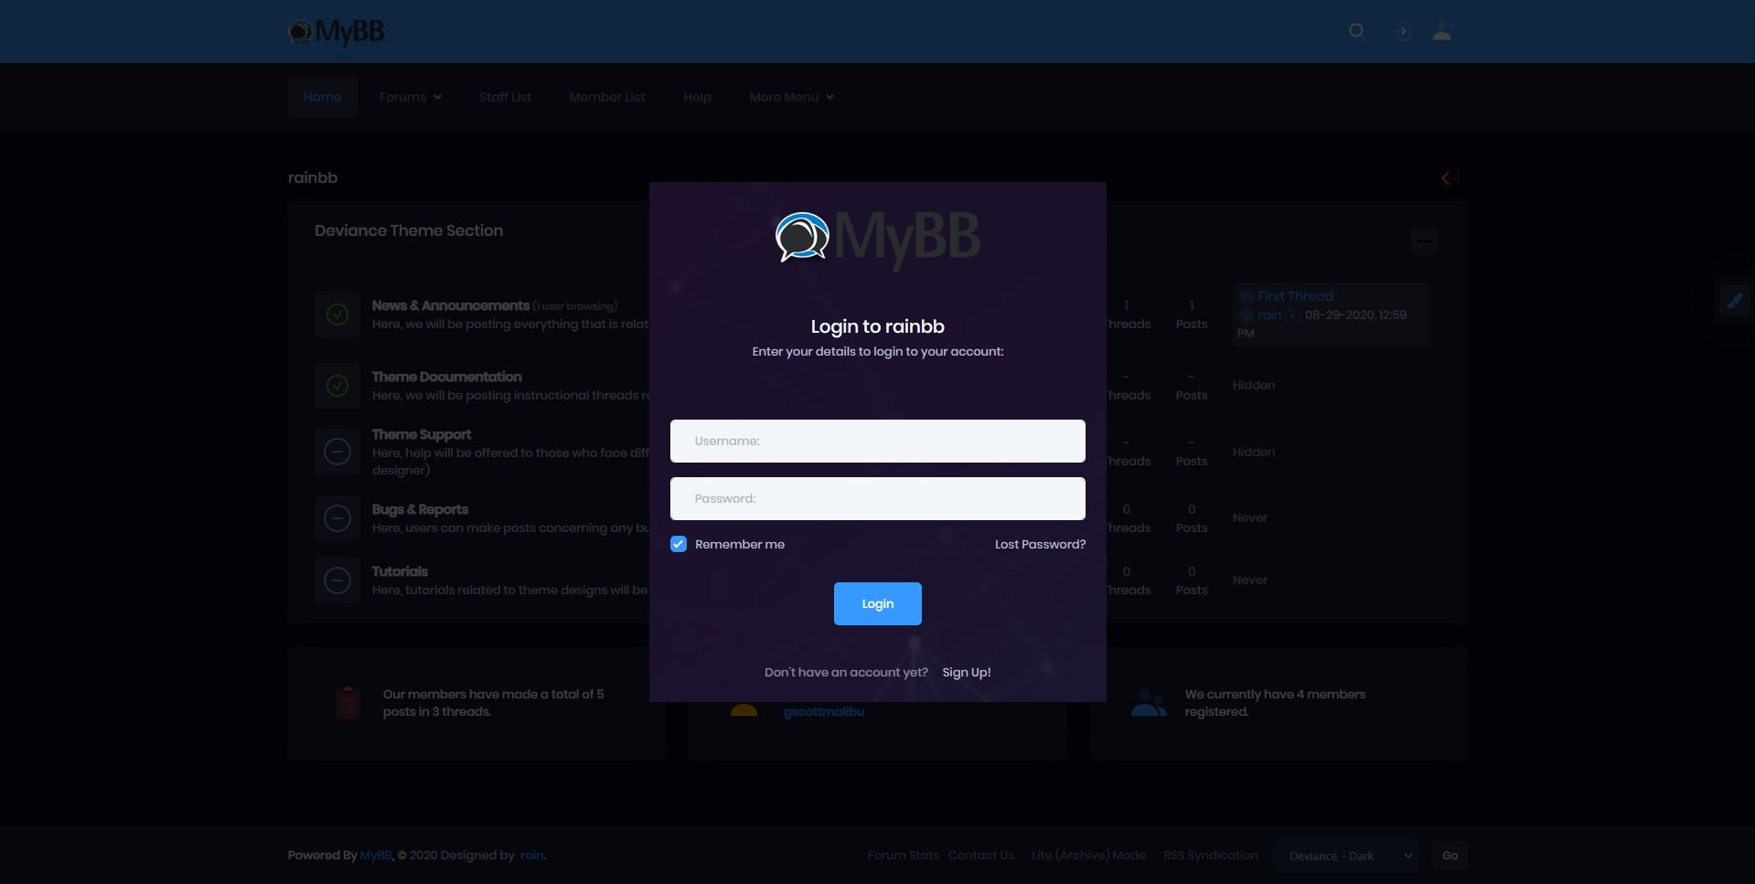Click the red arrow icon beside rainbb breadcrumb
This screenshot has height=884, width=1755.
click(x=1449, y=177)
